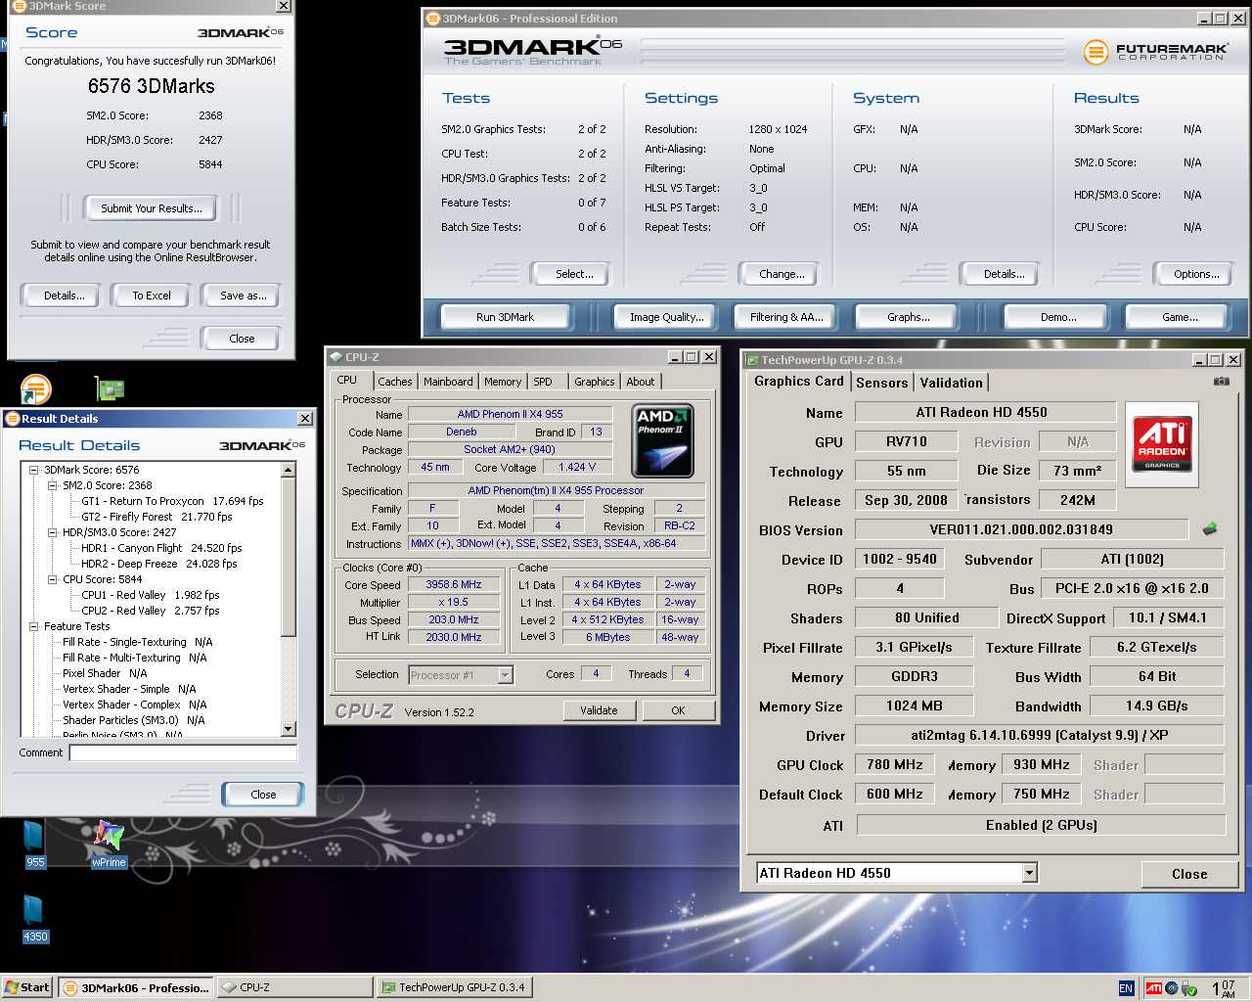
Task: Collapse the Feature Tests tree node
Action: point(34,626)
